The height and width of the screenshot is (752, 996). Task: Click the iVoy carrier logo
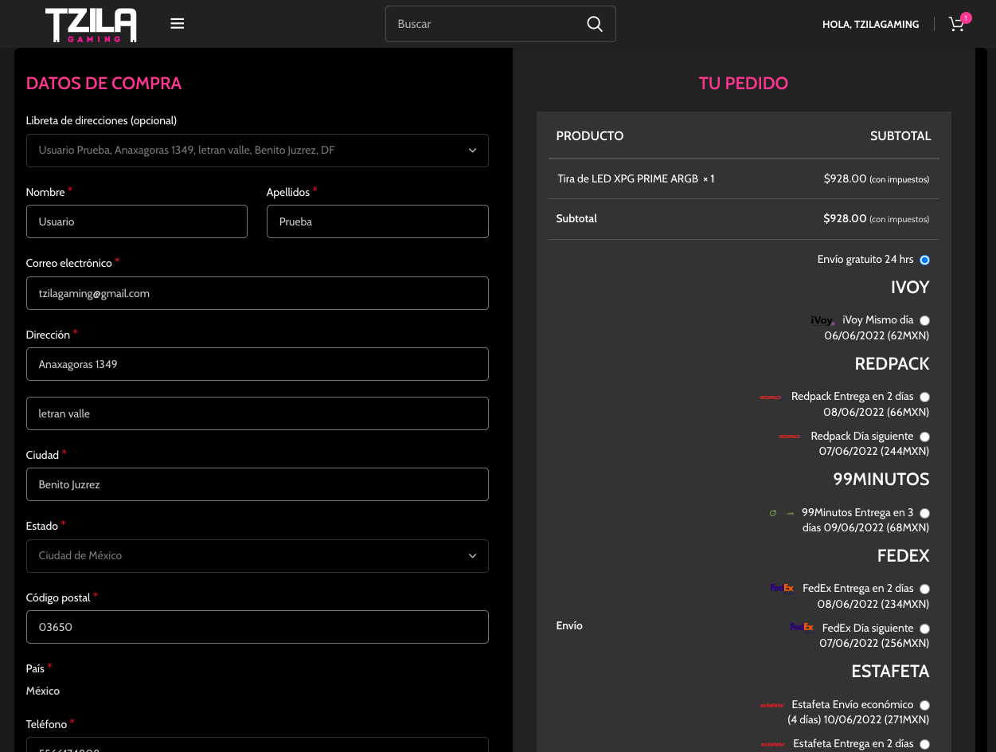pyautogui.click(x=822, y=320)
